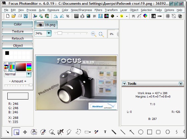The height and width of the screenshot is (139, 187).
Task: Close the Tools panel with X button
Action: [181, 84]
